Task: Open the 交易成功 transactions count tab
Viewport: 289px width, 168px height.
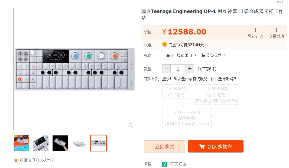Action: coord(276,33)
